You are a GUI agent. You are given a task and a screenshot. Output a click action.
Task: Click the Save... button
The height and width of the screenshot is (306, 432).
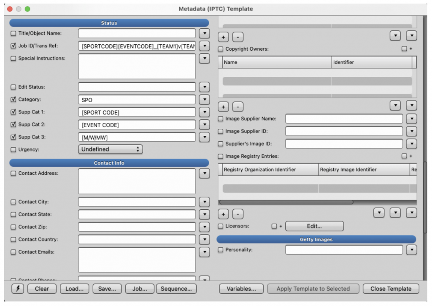coord(107,289)
